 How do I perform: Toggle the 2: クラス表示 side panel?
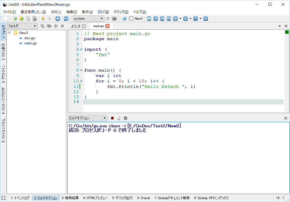point(3,52)
